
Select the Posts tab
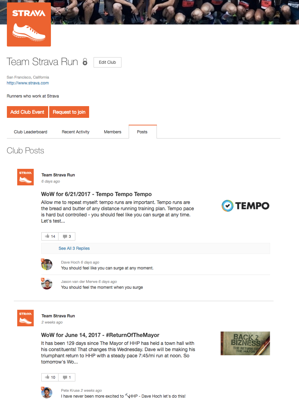pyautogui.click(x=142, y=132)
